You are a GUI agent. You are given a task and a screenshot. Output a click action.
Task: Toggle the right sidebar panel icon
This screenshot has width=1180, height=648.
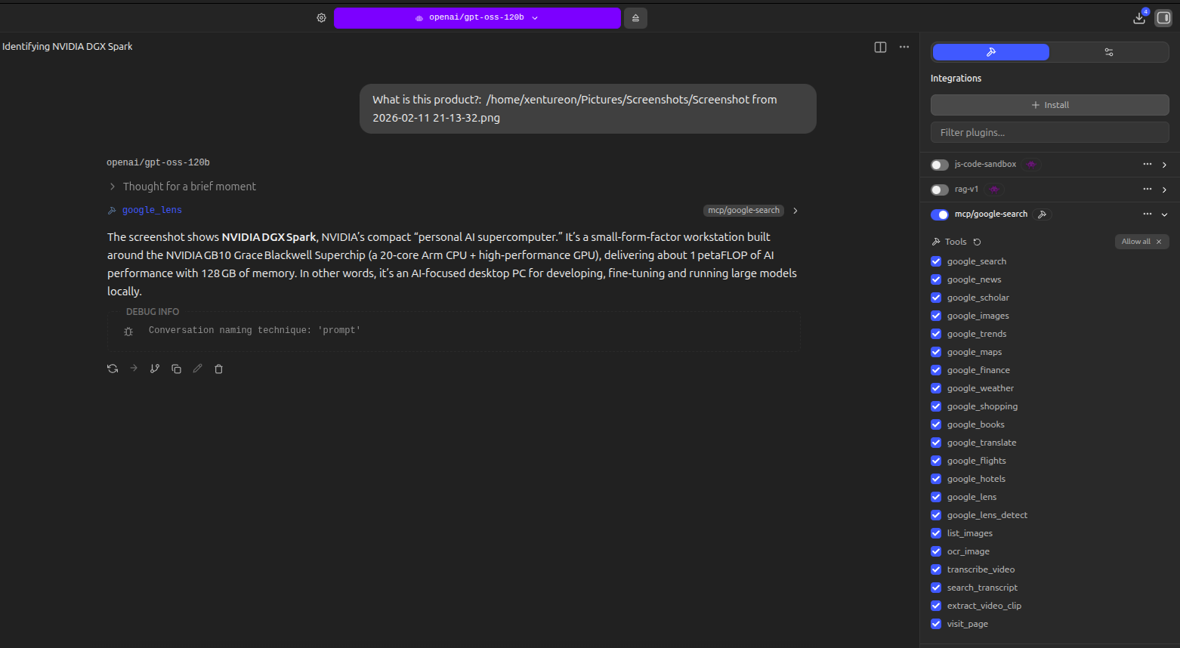tap(1163, 18)
